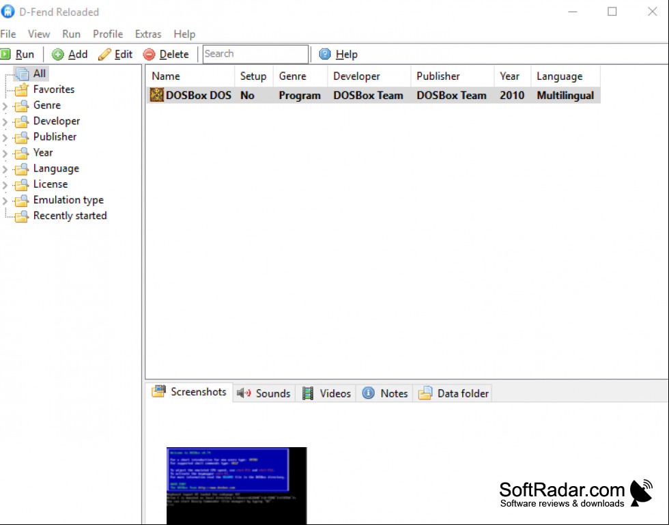Viewport: 669px width, 525px height.
Task: Select the DOSBox DOS profile name
Action: click(x=199, y=95)
